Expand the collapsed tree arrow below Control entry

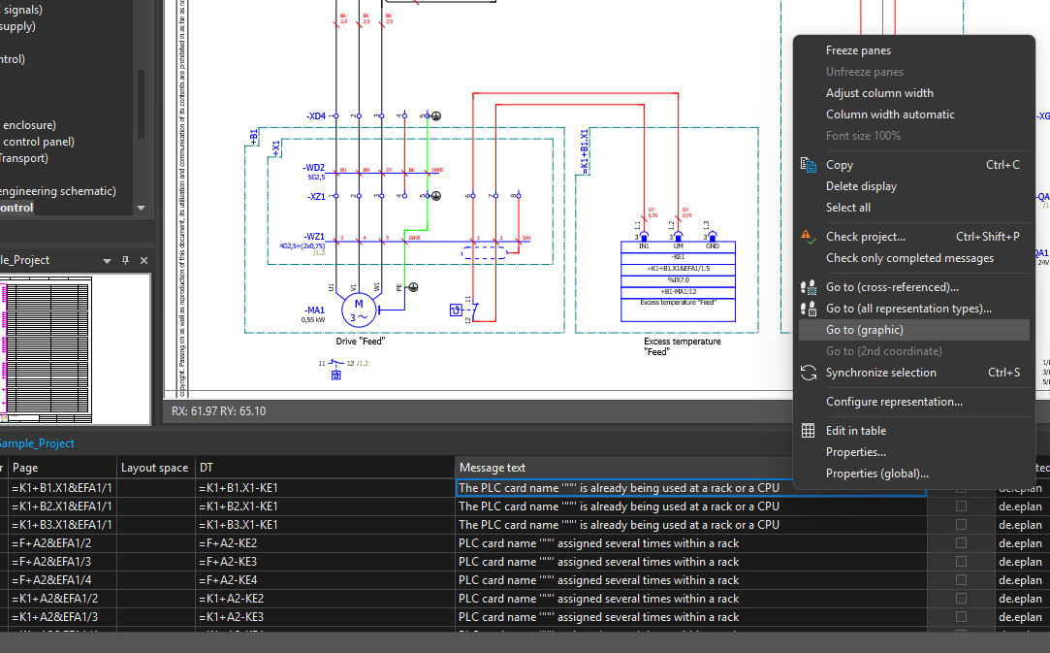141,208
